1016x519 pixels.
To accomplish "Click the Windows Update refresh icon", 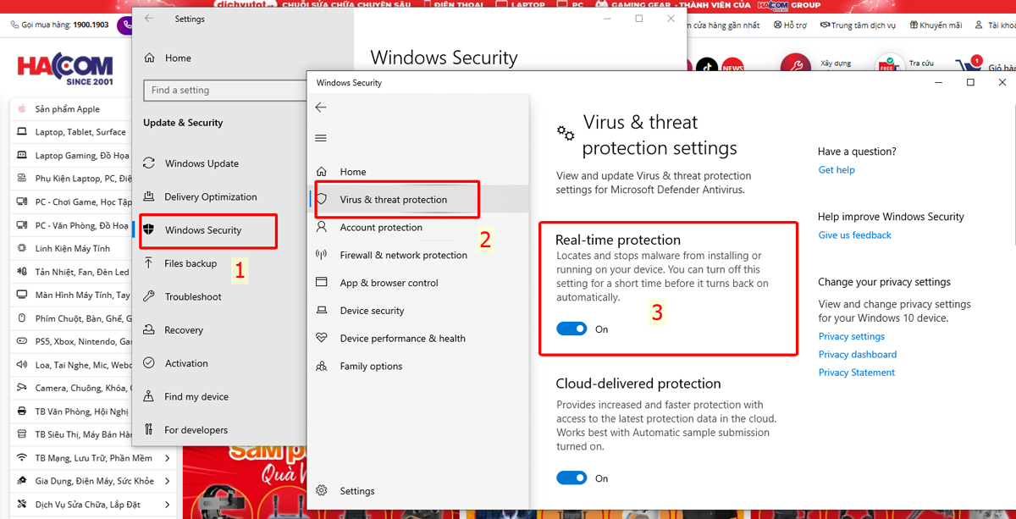I will 149,163.
